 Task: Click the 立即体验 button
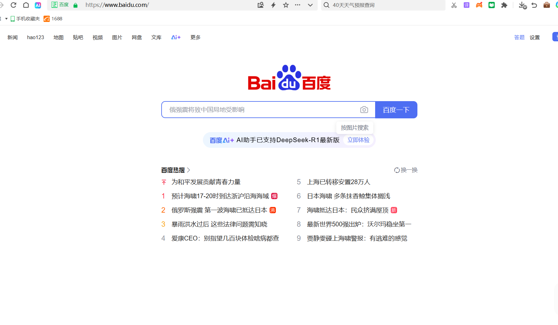click(x=359, y=140)
